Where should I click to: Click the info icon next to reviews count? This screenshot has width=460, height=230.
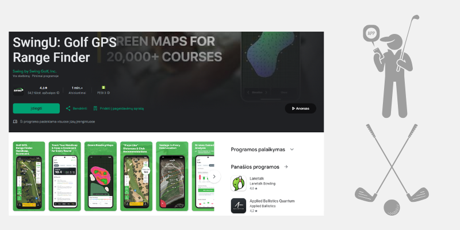point(58,93)
